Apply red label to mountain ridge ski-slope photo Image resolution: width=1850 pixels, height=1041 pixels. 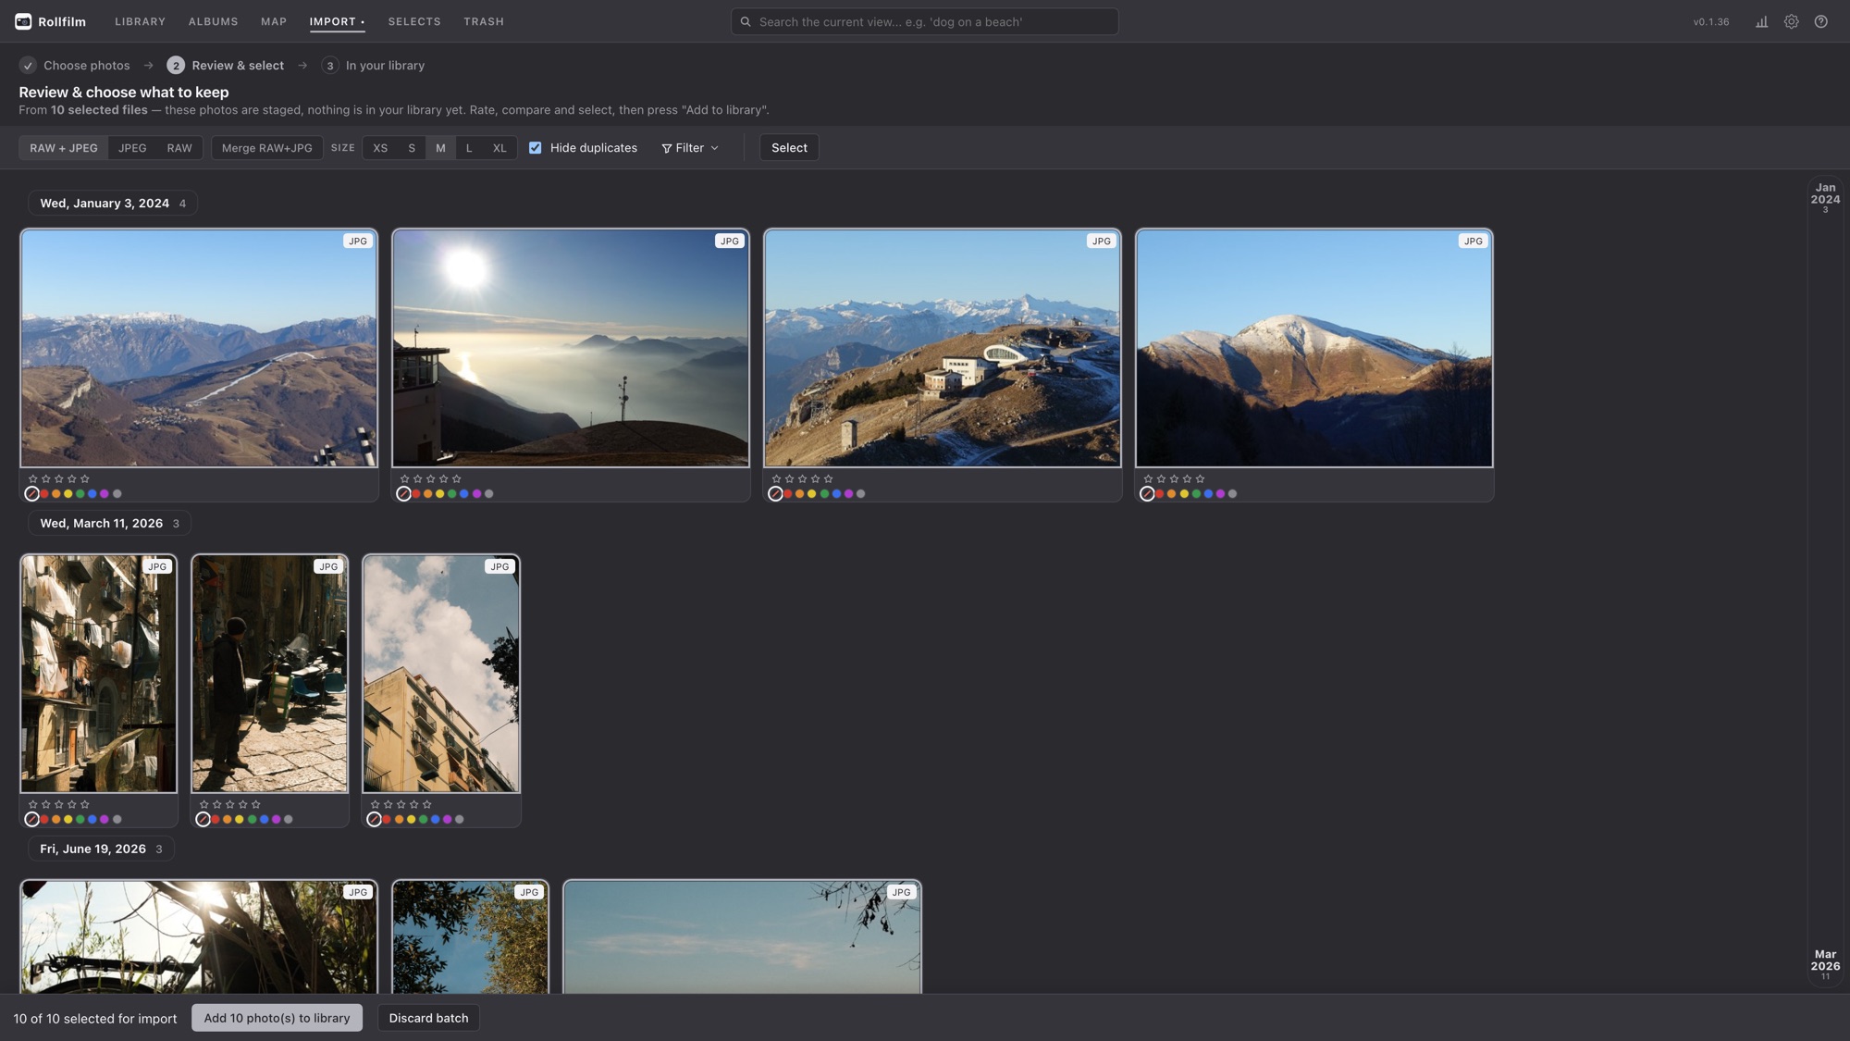pos(43,494)
